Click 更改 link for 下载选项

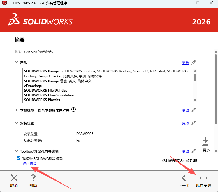tap(186, 110)
